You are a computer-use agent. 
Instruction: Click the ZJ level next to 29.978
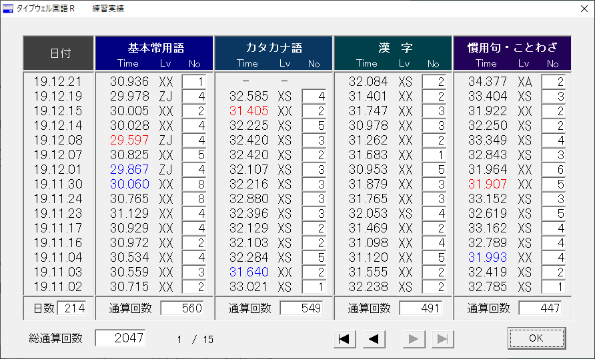pos(166,97)
